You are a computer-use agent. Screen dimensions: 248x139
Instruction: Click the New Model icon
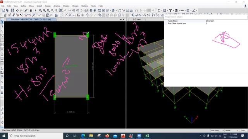(3, 10)
